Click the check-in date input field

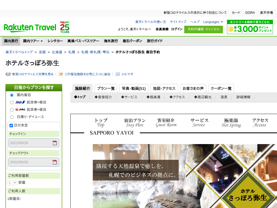[34, 143]
